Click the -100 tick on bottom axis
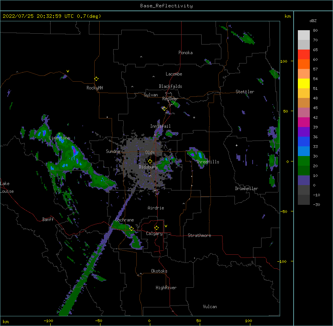 pos(49,321)
